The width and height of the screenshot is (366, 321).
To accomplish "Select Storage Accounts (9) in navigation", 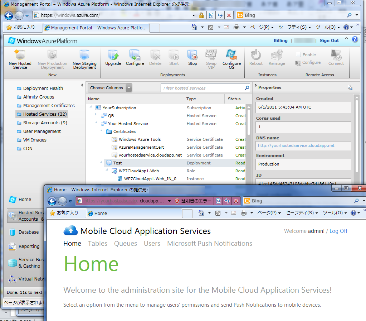I will coord(42,123).
